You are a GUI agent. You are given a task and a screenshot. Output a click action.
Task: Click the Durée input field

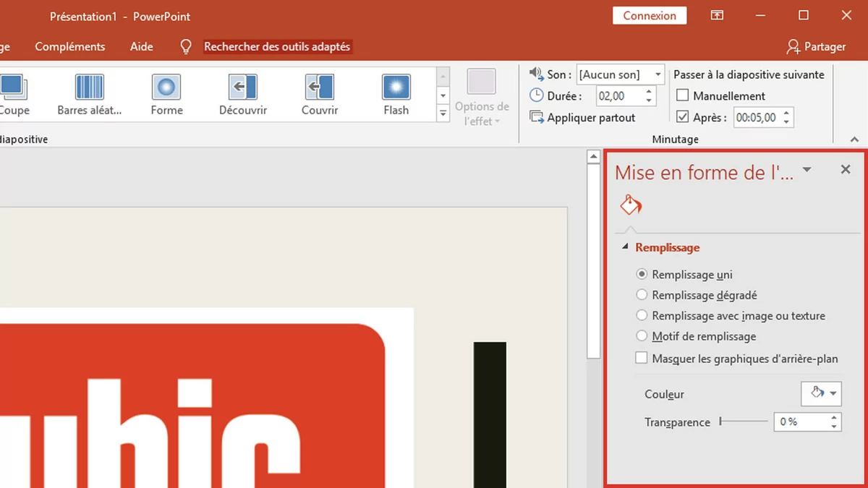click(619, 95)
